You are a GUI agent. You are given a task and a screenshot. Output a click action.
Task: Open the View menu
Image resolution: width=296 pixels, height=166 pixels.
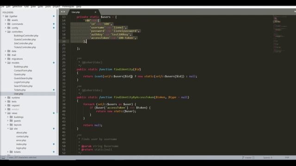click(x=33, y=6)
